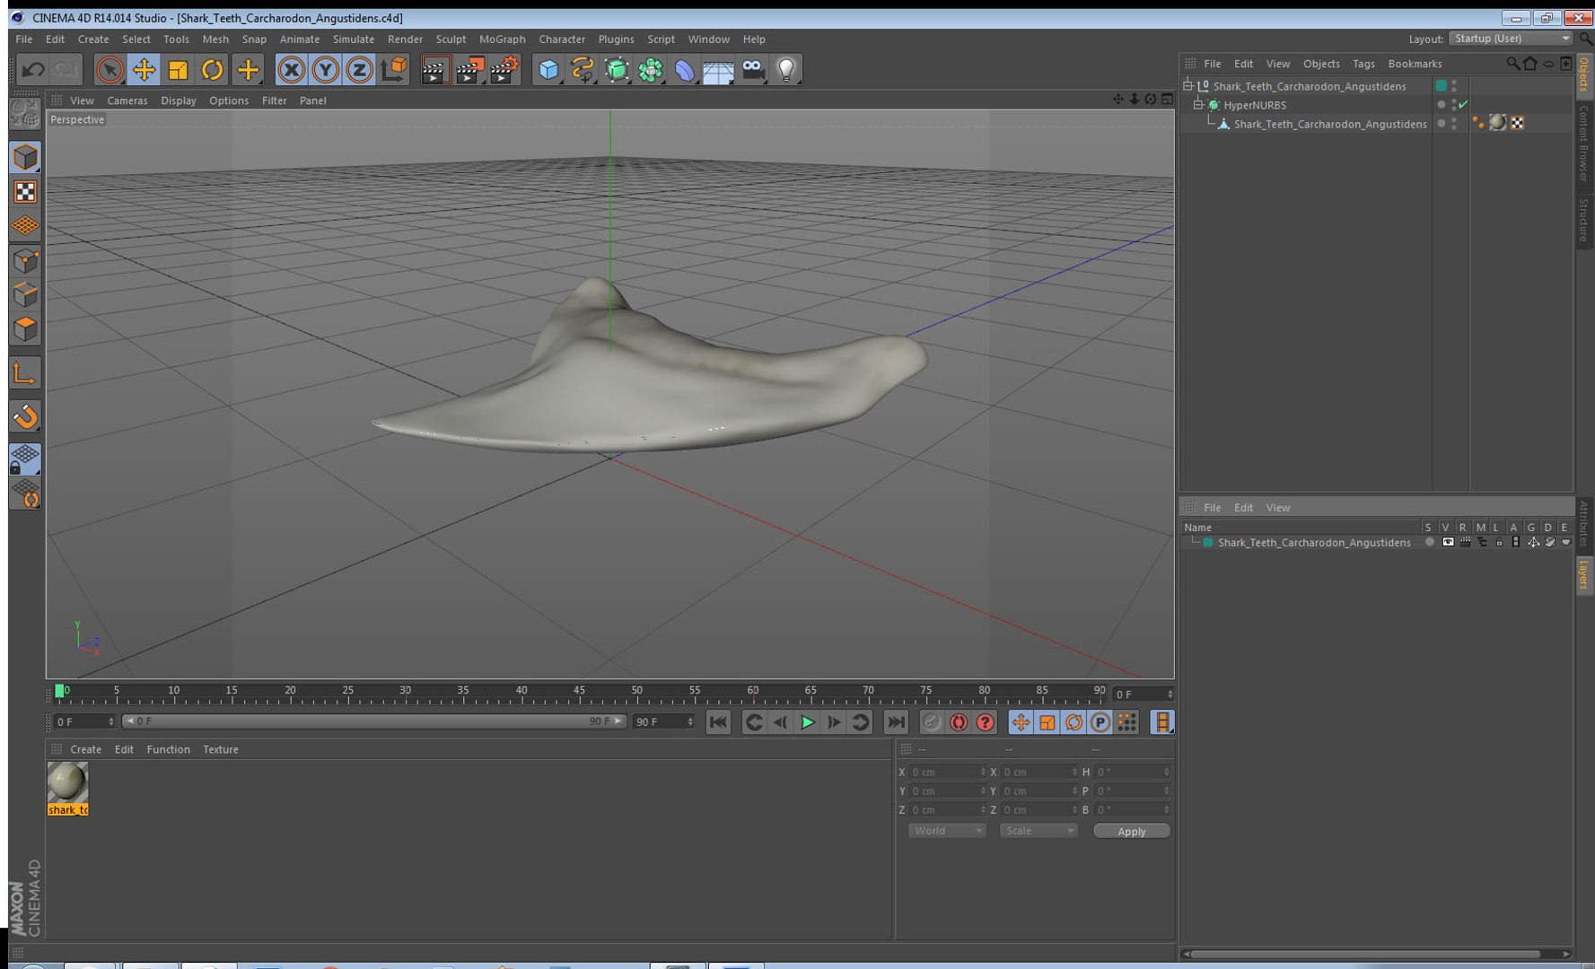Open the Layout Startup dropdown
This screenshot has height=969, width=1595.
pyautogui.click(x=1512, y=39)
